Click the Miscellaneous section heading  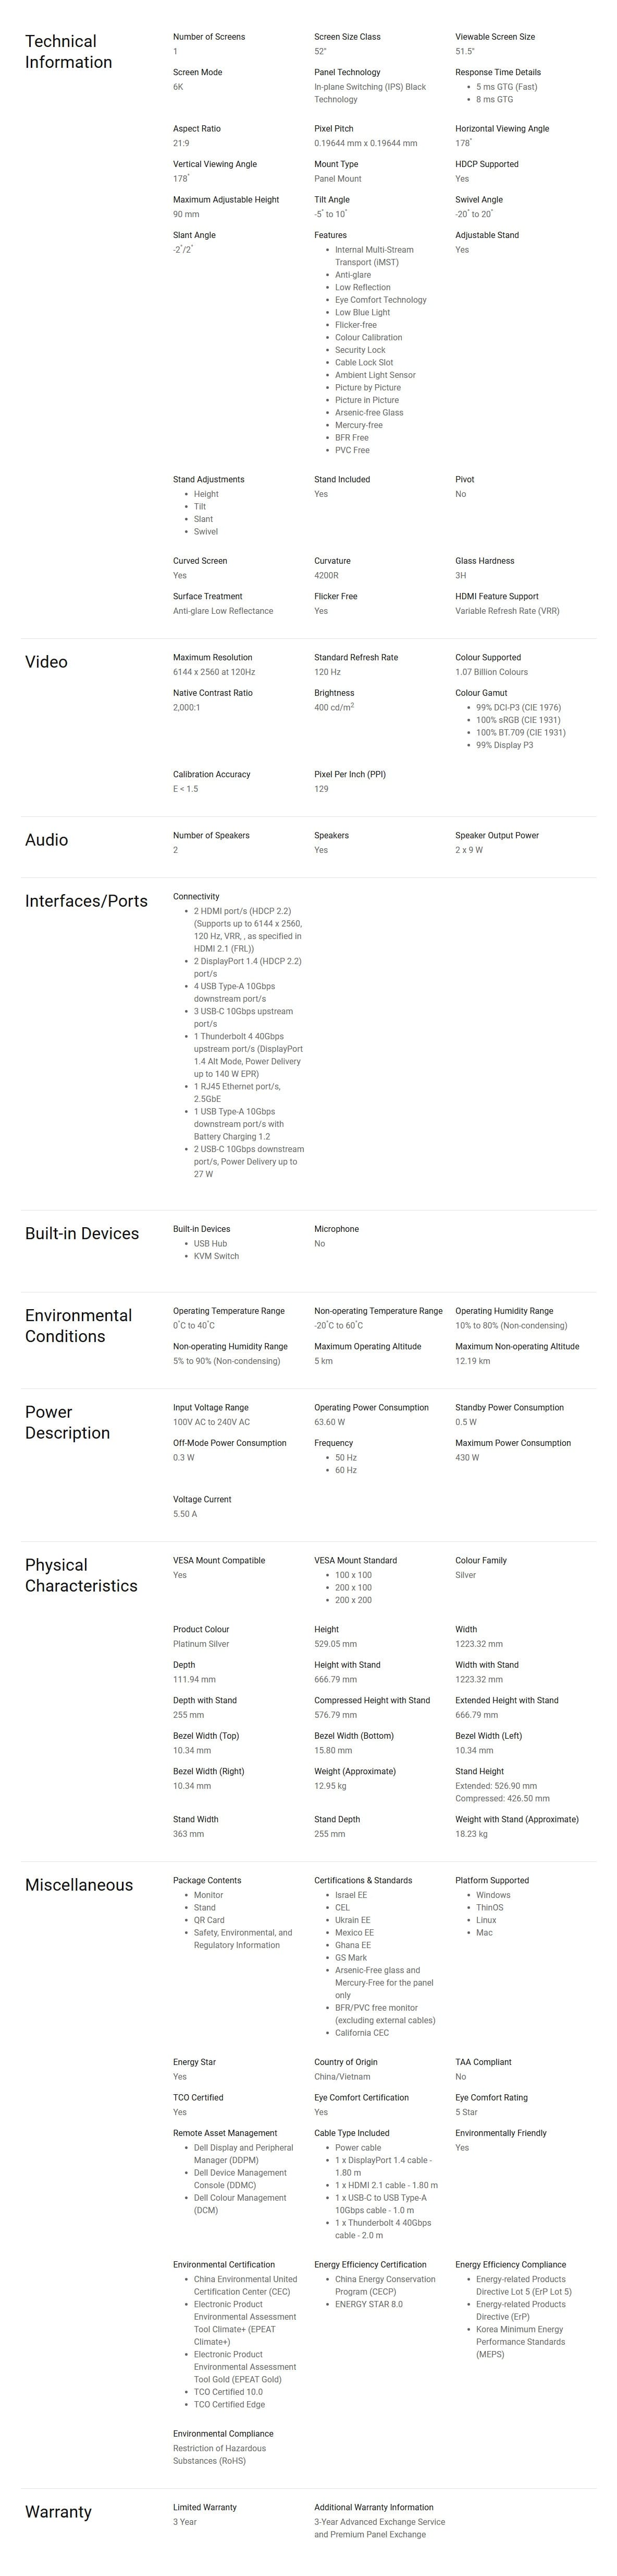[x=79, y=1886]
